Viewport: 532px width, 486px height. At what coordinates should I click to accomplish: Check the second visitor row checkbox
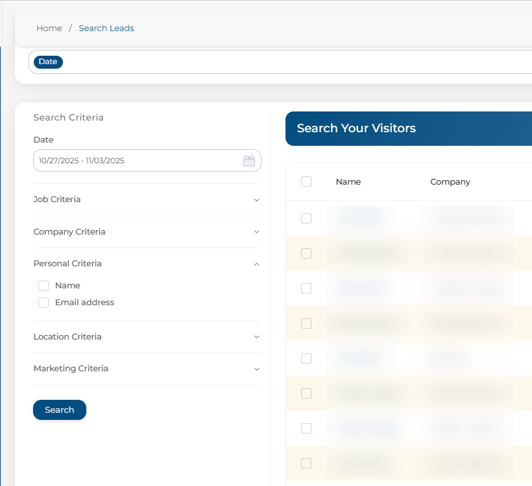click(x=306, y=254)
